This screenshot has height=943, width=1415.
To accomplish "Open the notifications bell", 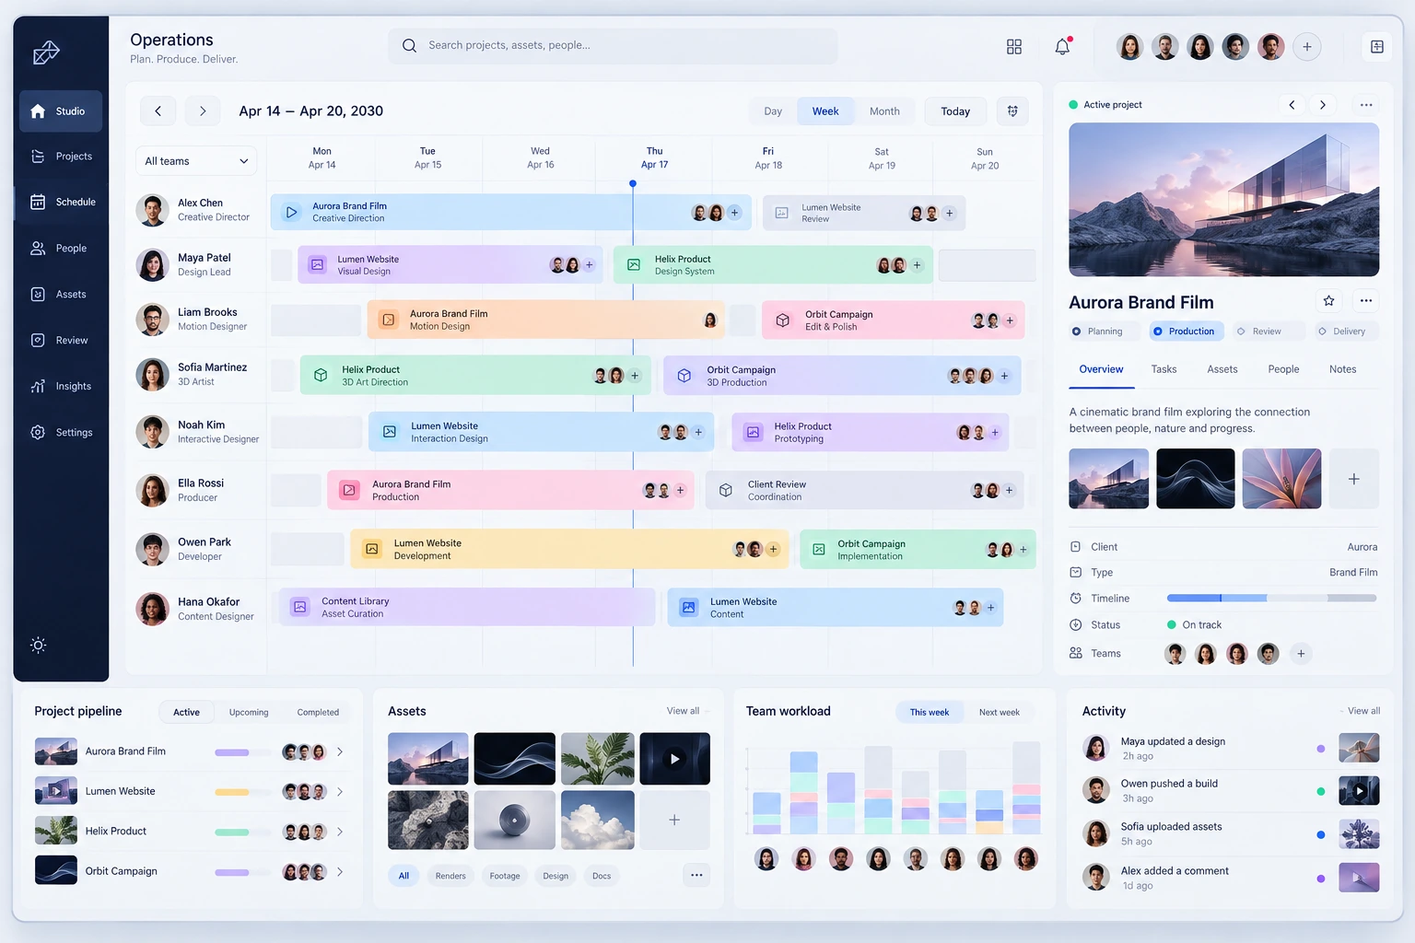I will click(1062, 46).
